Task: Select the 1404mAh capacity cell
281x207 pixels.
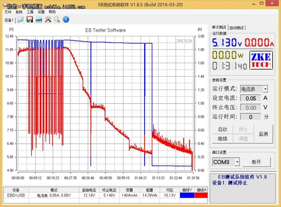Action: (x=130, y=195)
